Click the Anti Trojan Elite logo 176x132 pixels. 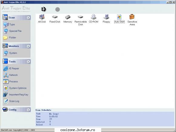click(x=16, y=9)
